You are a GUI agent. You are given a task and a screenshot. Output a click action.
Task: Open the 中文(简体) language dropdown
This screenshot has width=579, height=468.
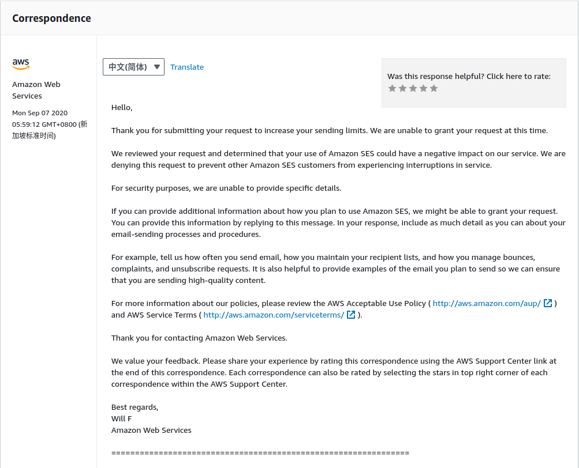pyautogui.click(x=133, y=67)
